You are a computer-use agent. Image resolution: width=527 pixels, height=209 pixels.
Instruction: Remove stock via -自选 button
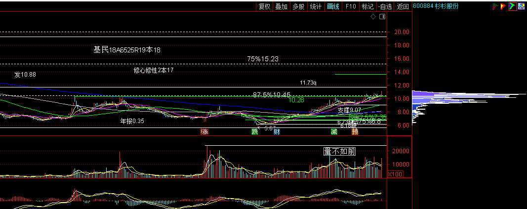coord(385,6)
